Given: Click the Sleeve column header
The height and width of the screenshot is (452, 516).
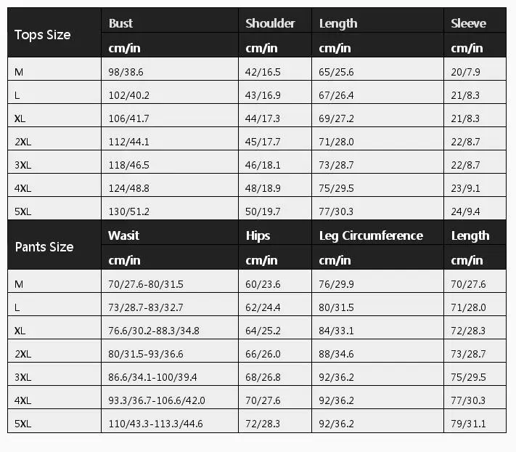Looking at the screenshot, I should 468,23.
